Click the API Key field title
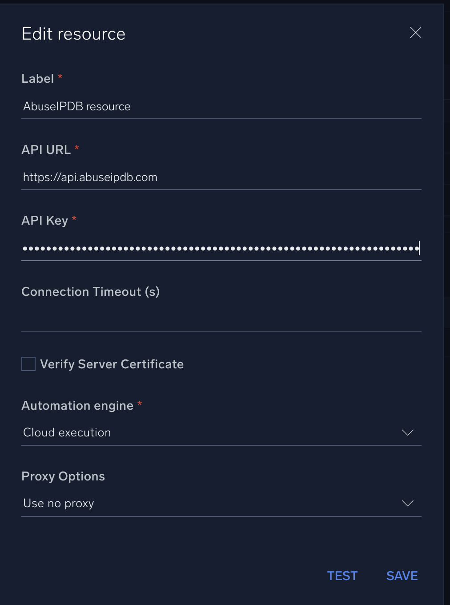 point(44,221)
